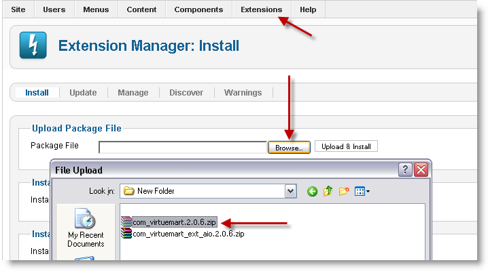Go to the Discover tab
The image size is (488, 271).
pos(186,93)
